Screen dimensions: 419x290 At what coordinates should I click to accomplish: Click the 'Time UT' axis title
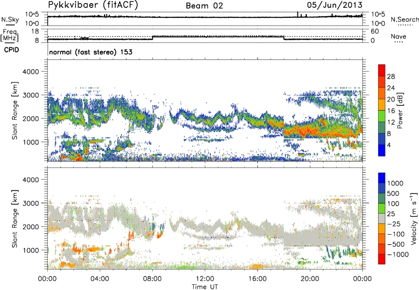(205, 287)
